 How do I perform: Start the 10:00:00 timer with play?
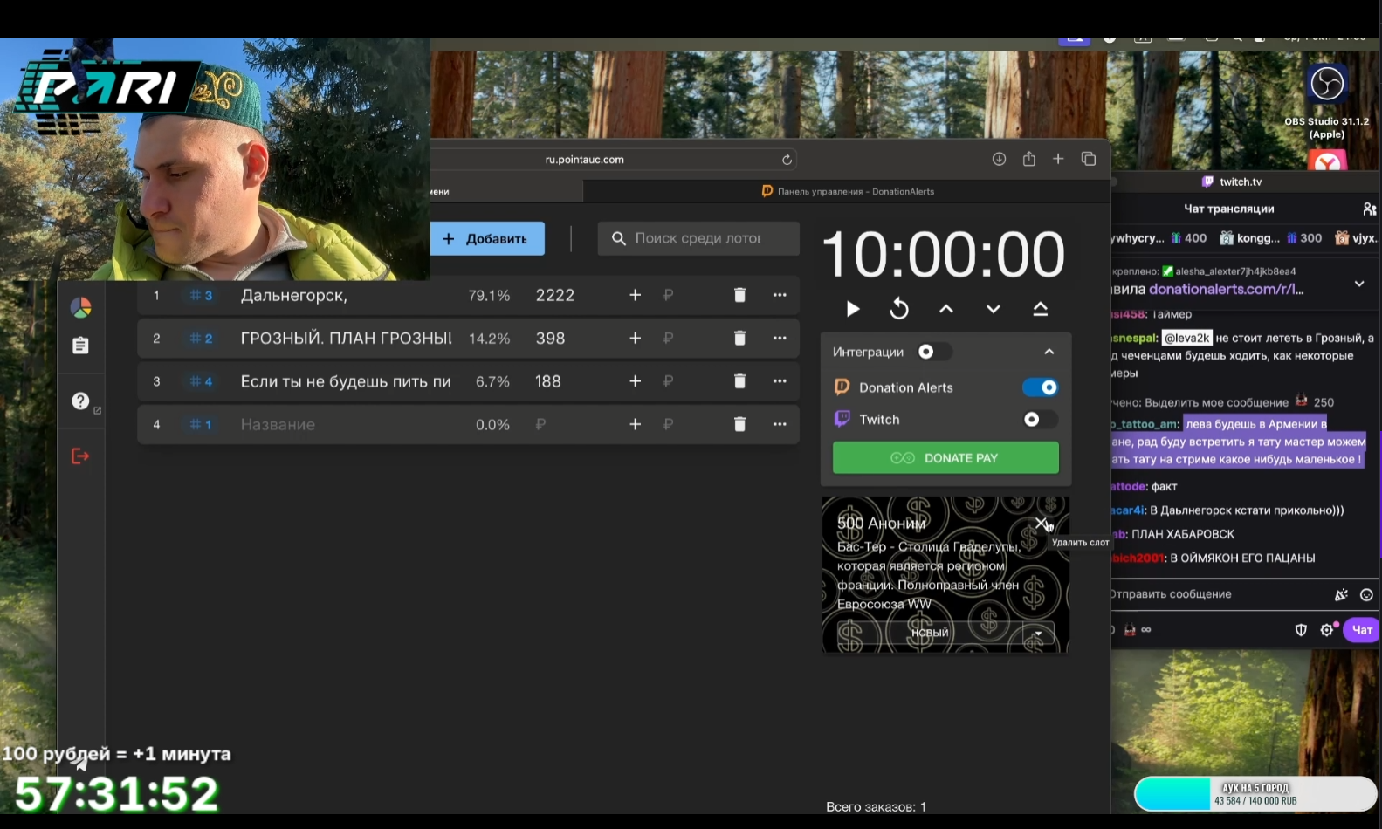coord(853,309)
